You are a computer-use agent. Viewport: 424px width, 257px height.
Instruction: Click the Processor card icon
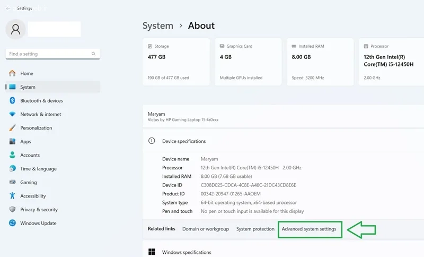click(366, 46)
